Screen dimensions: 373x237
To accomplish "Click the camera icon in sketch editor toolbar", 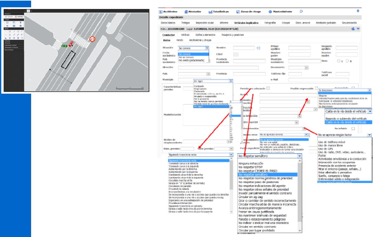I will click(x=14, y=26).
